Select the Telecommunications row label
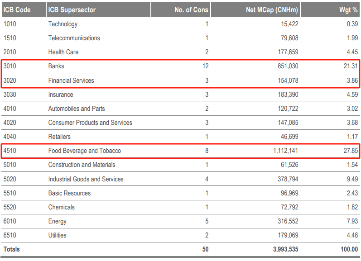Viewport: 361px width, 261px height. click(74, 38)
